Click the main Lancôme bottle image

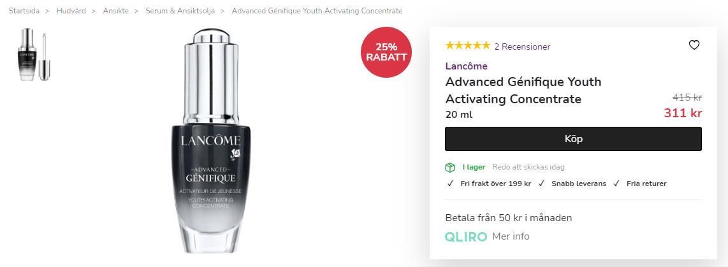(x=211, y=141)
